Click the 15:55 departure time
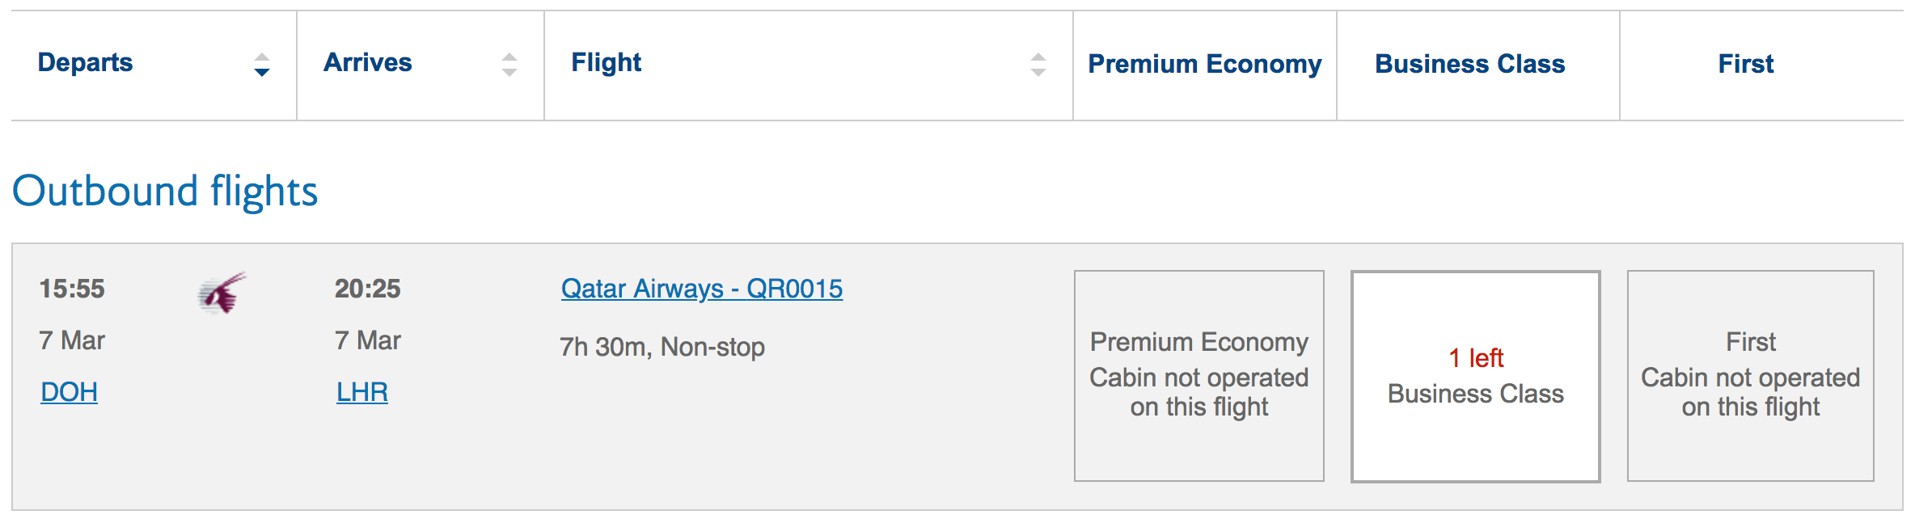This screenshot has height=519, width=1915. pos(72,289)
